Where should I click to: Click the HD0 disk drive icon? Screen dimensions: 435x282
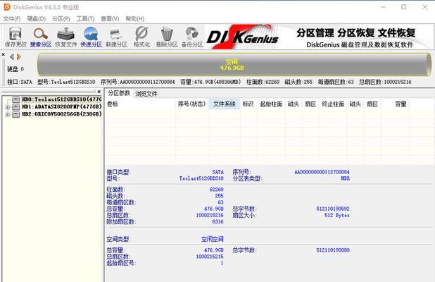(x=16, y=99)
